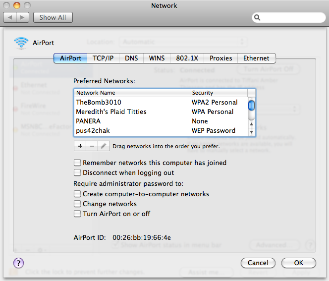Click WPA2 Personal security cell
Viewport: 329px width, 281px height.
pos(215,102)
